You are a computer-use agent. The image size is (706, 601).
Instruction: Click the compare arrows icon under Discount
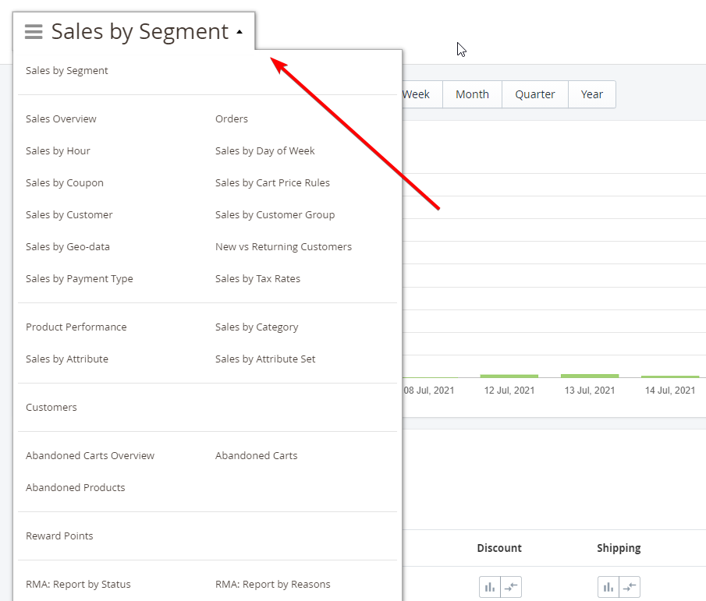(x=511, y=587)
